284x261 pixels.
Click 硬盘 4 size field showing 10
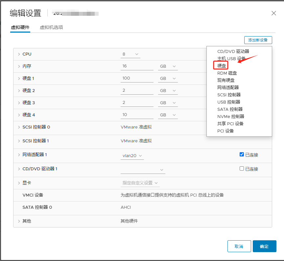pos(137,115)
